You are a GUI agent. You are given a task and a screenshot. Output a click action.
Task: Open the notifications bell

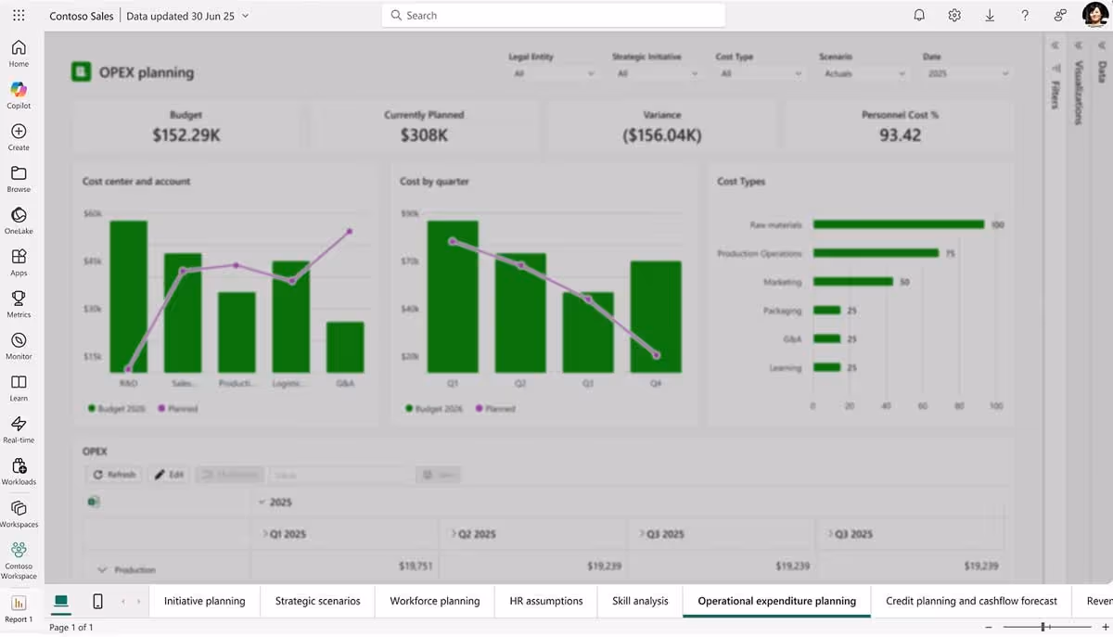point(919,15)
